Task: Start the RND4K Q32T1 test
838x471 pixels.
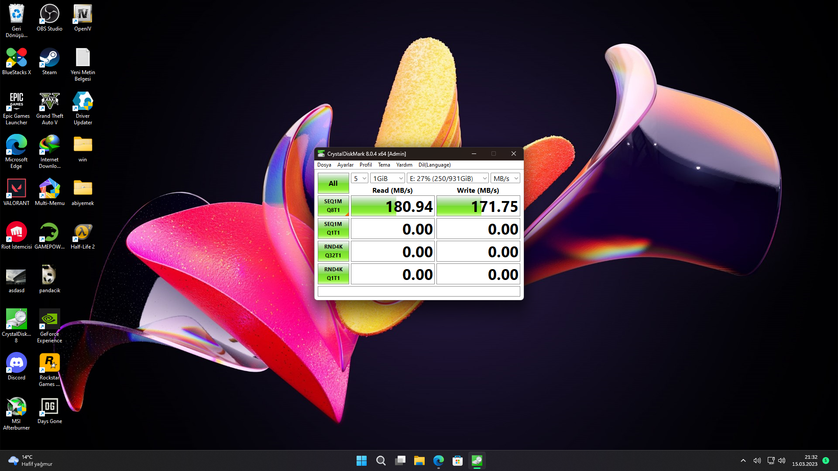Action: click(333, 251)
